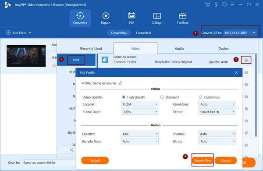
Task: Open the Converter tab
Action: (80, 18)
